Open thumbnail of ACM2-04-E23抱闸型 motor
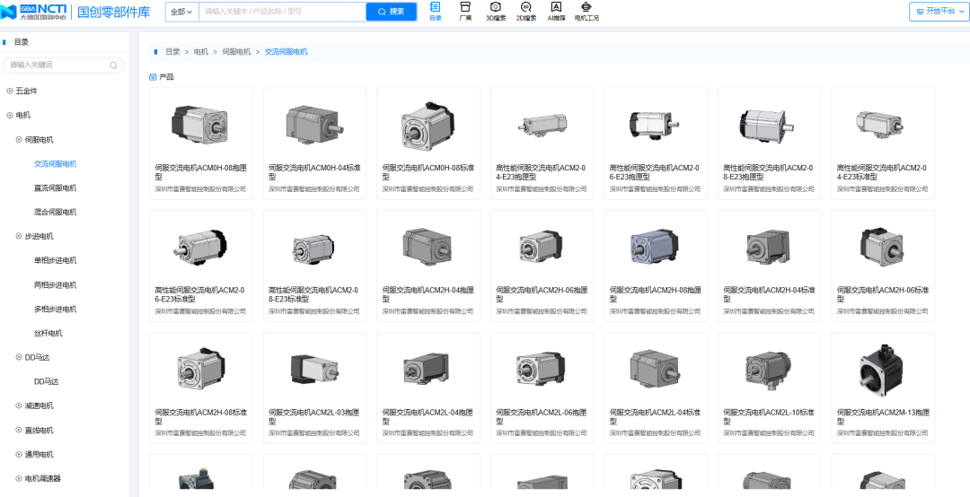 click(x=542, y=126)
